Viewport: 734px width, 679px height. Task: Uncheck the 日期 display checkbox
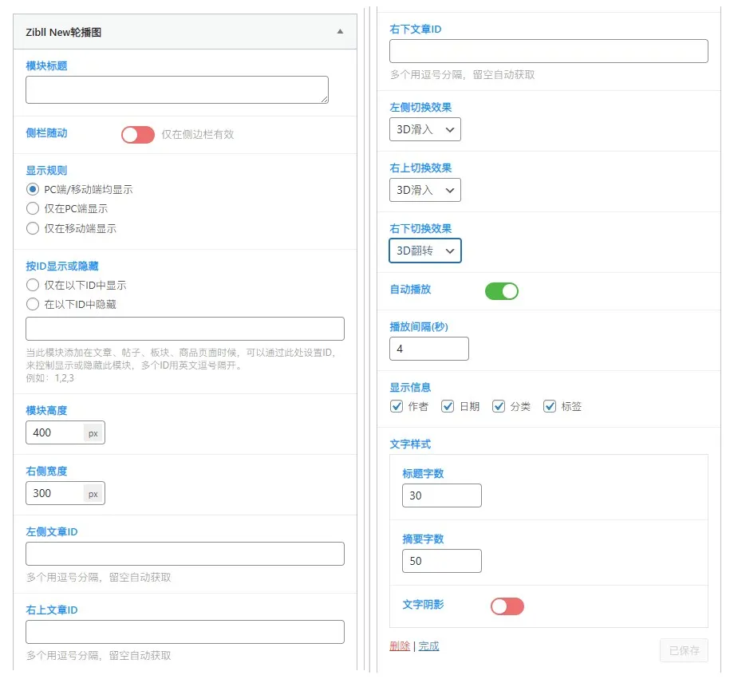click(x=448, y=406)
